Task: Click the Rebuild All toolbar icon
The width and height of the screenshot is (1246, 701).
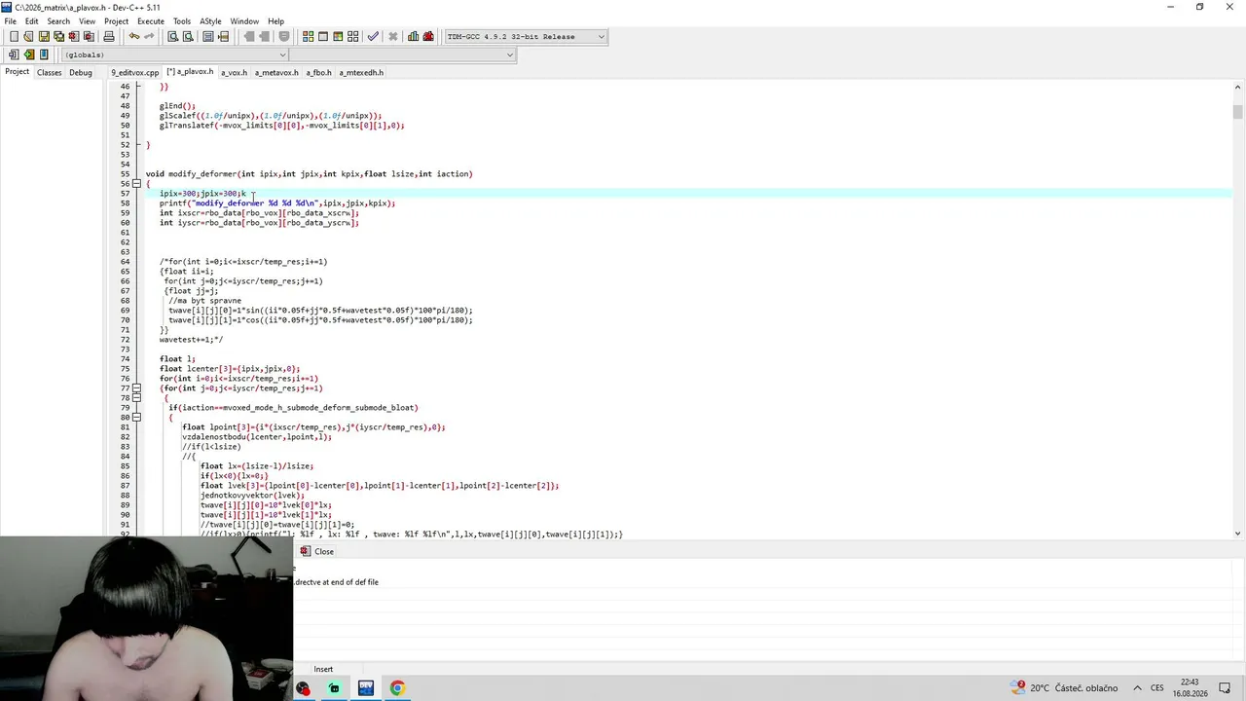Action: pyautogui.click(x=352, y=37)
